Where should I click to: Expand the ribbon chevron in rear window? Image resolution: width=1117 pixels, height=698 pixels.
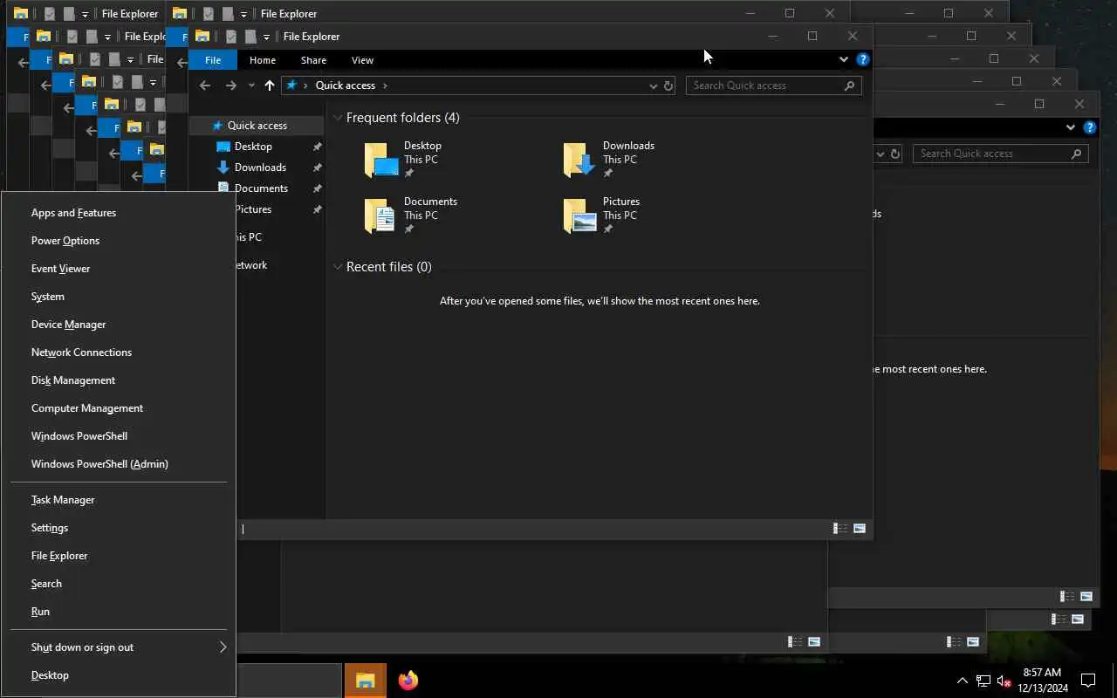point(1070,127)
